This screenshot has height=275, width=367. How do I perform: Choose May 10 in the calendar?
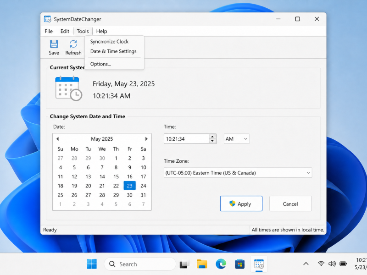[x=144, y=167]
